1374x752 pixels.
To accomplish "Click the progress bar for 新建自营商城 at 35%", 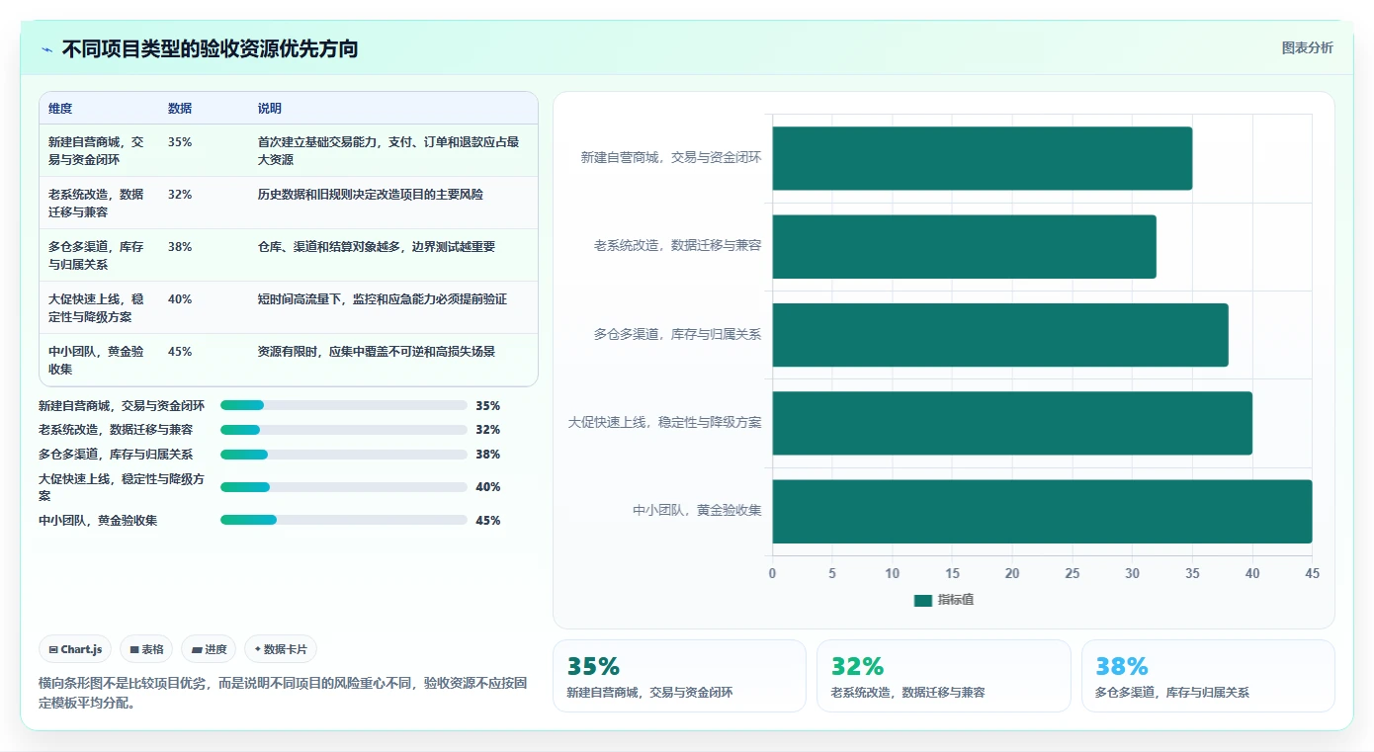I will [344, 405].
